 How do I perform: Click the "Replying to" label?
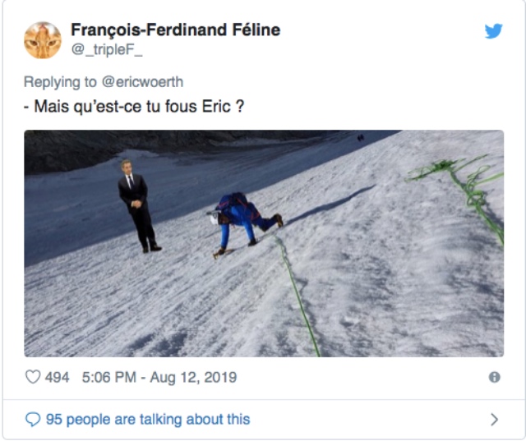click(x=60, y=82)
